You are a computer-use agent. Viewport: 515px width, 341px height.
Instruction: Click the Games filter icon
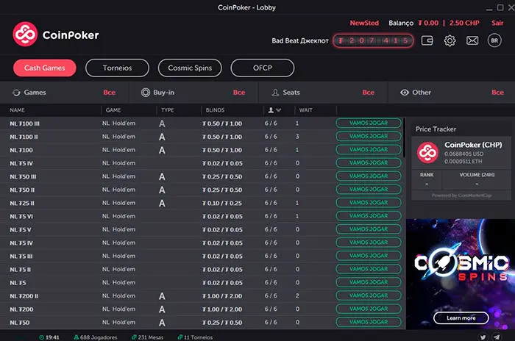click(x=16, y=93)
